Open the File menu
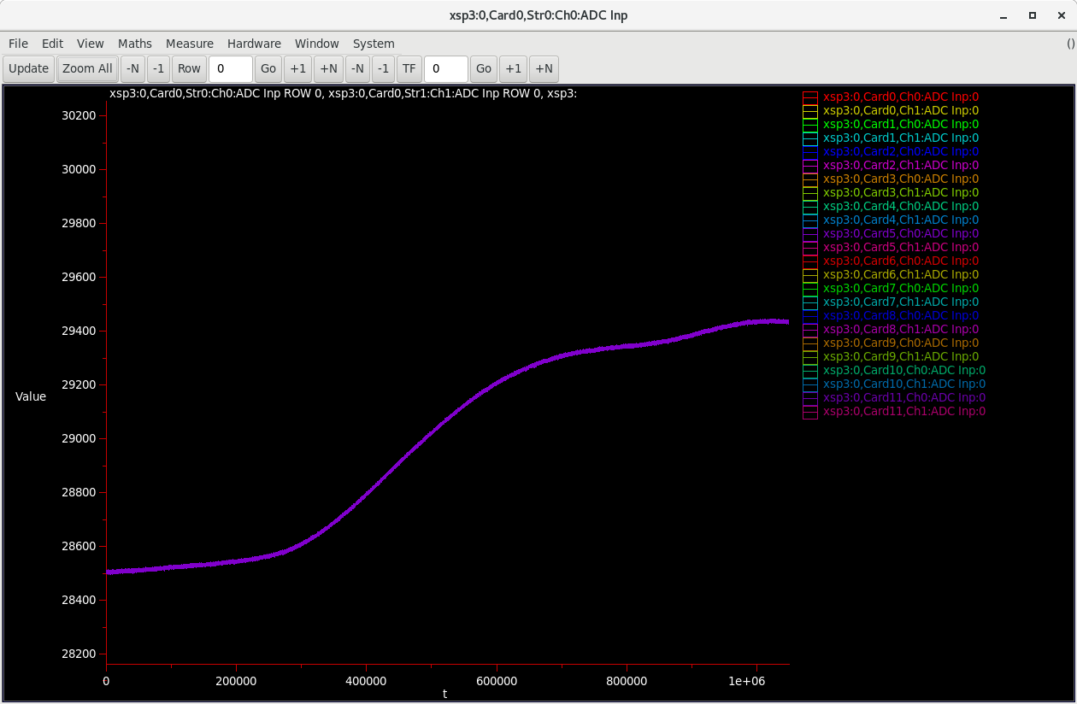1077x704 pixels. [18, 44]
